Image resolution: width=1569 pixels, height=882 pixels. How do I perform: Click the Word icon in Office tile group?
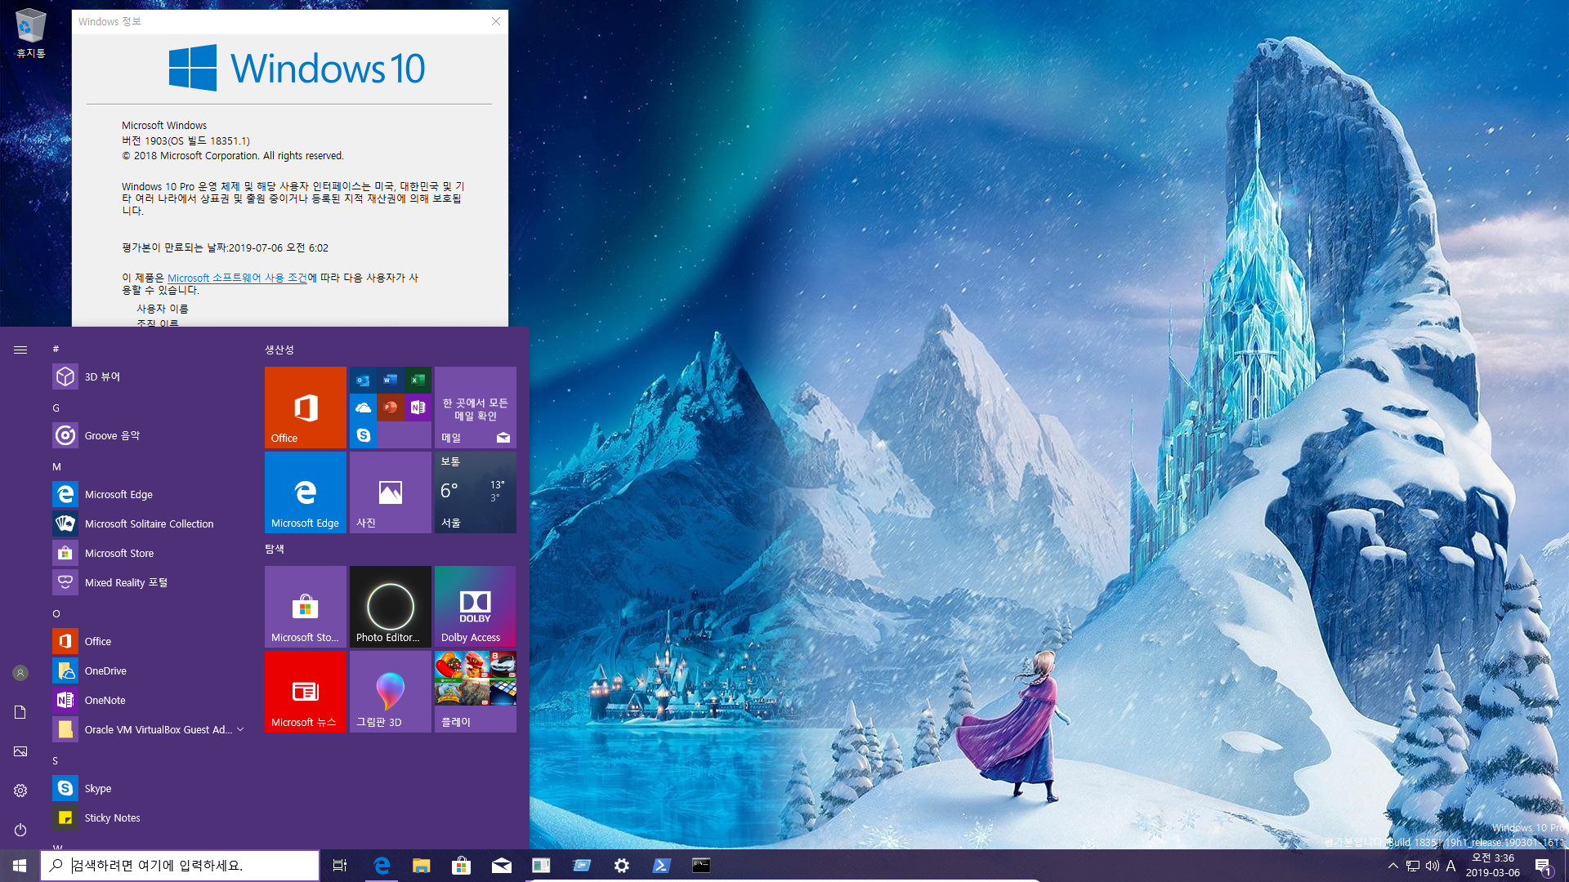391,380
